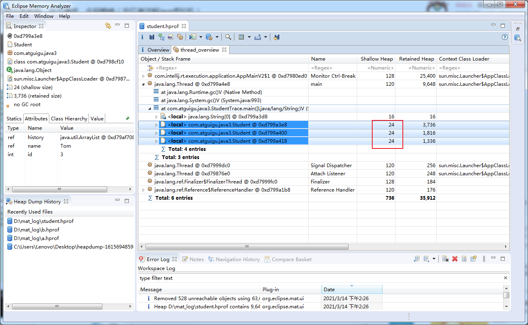
Task: Expand the AppMainV2$1 thread row
Action: (x=143, y=76)
